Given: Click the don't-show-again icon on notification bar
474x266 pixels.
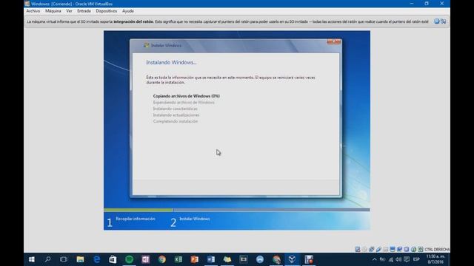Looking at the screenshot, I should coord(443,21).
